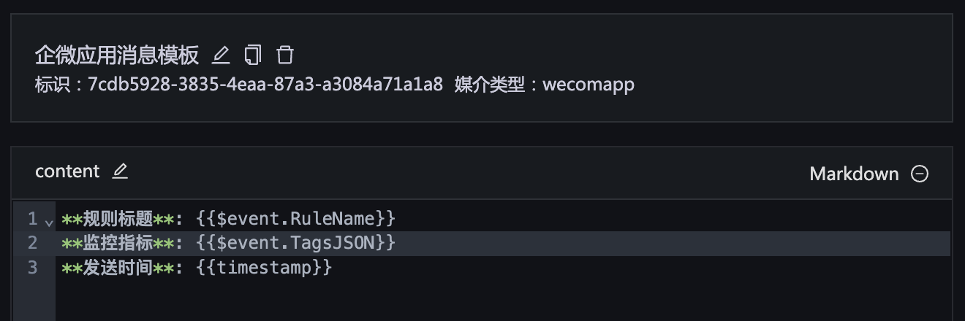
Task: Click the wecomapp media type value
Action: tap(589, 85)
